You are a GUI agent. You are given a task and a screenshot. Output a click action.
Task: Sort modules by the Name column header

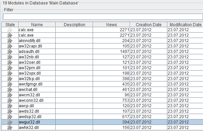tap(37, 24)
